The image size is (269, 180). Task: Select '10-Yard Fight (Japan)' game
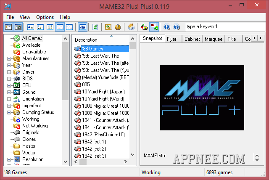click(x=103, y=92)
